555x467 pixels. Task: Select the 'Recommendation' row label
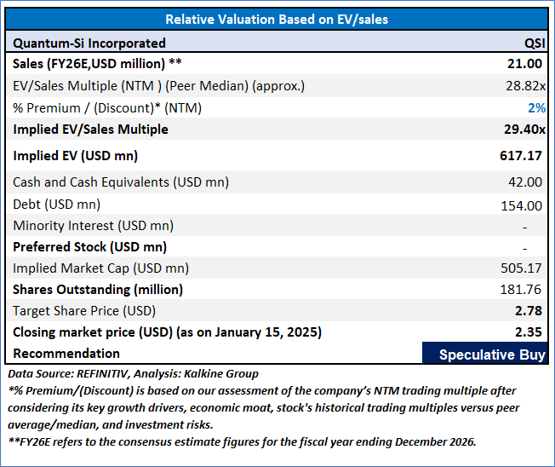(66, 354)
